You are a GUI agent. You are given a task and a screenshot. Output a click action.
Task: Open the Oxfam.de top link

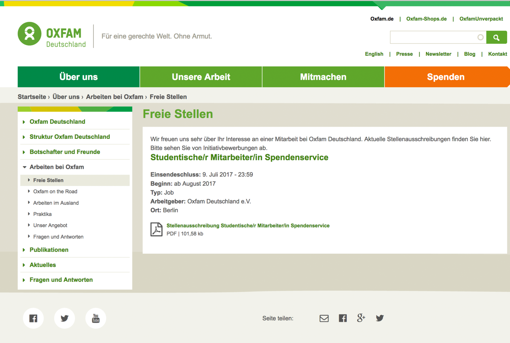tap(382, 19)
